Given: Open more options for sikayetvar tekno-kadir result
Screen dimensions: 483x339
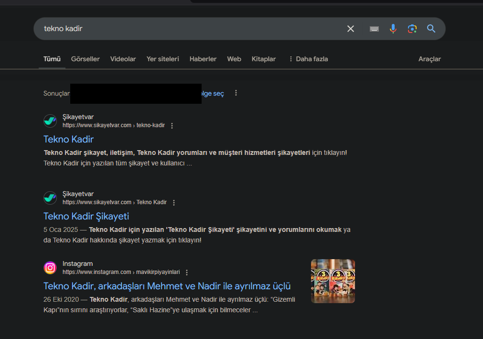Looking at the screenshot, I should click(x=172, y=125).
